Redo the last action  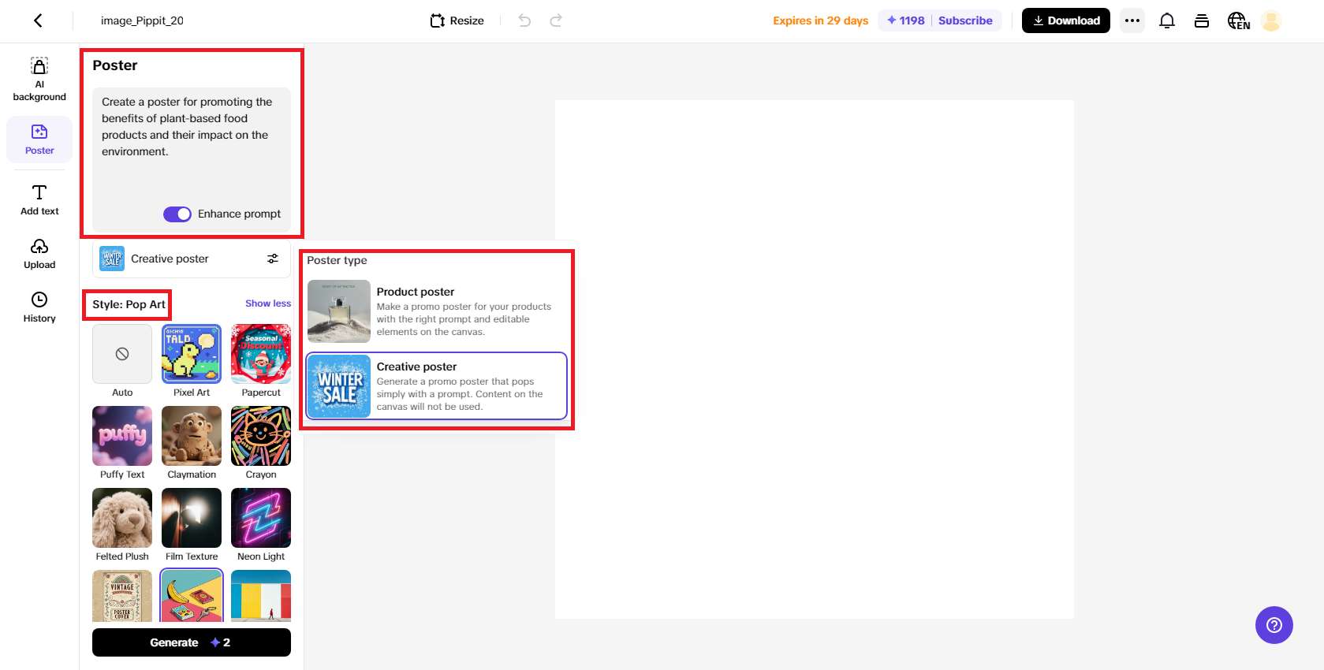(x=556, y=20)
